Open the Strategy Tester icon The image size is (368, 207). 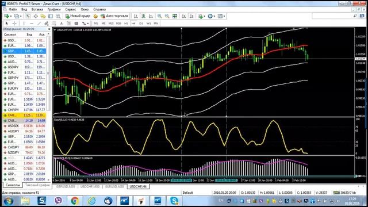[58, 16]
